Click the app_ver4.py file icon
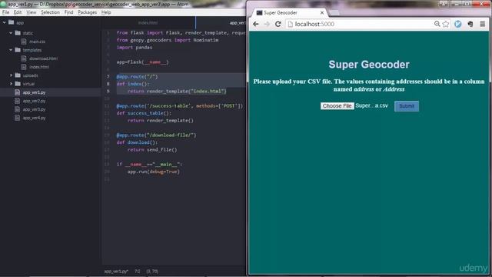The image size is (492, 277). point(17,118)
